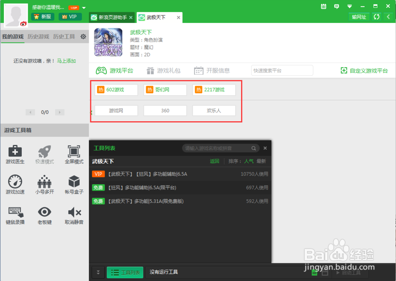The width and height of the screenshot is (396, 281).
Task: Close the 武极天下 tab
Action: [179, 17]
